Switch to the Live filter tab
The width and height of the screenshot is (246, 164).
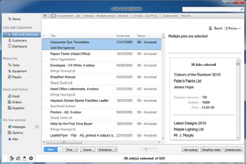(x=78, y=16)
